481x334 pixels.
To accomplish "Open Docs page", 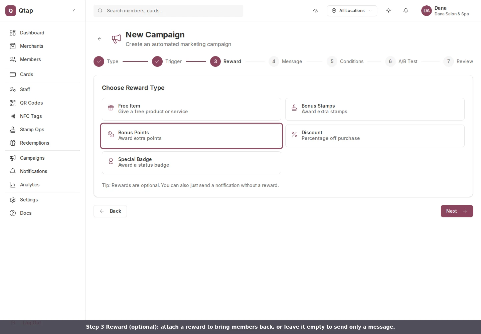I will pos(43,213).
